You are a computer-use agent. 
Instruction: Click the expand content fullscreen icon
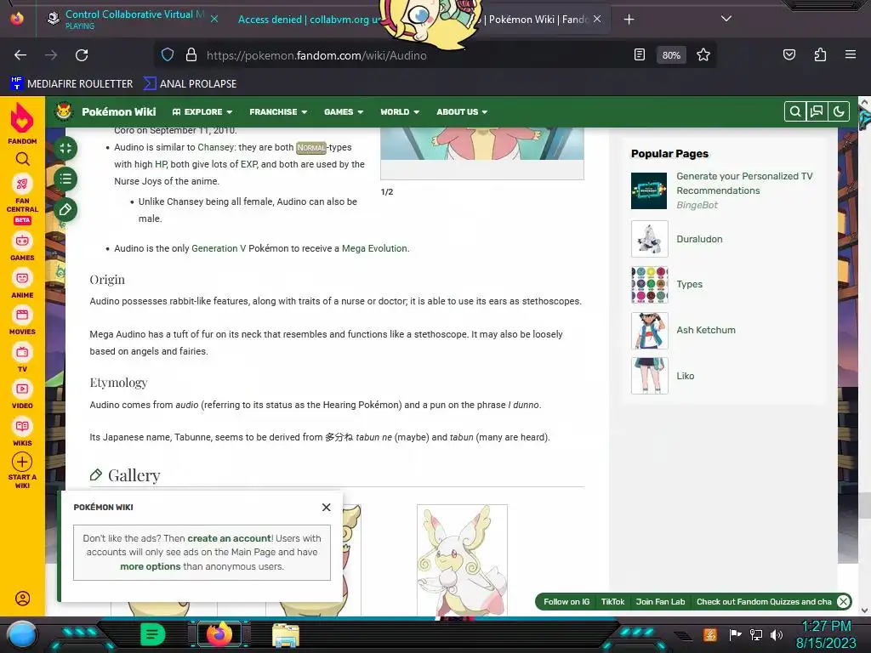65,148
